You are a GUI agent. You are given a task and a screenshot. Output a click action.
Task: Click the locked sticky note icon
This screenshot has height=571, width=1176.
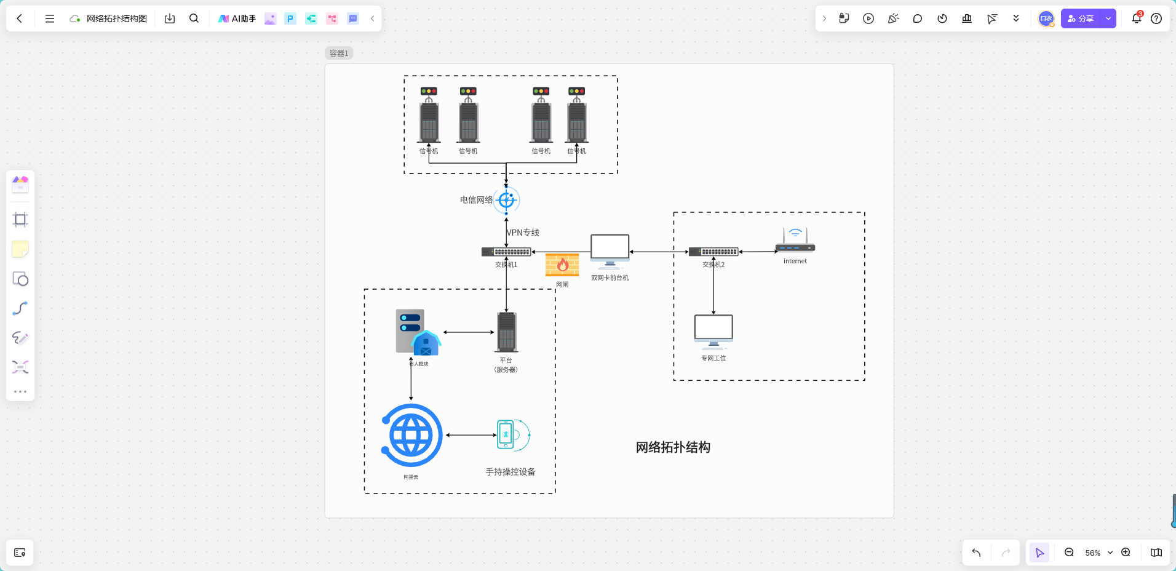844,18
